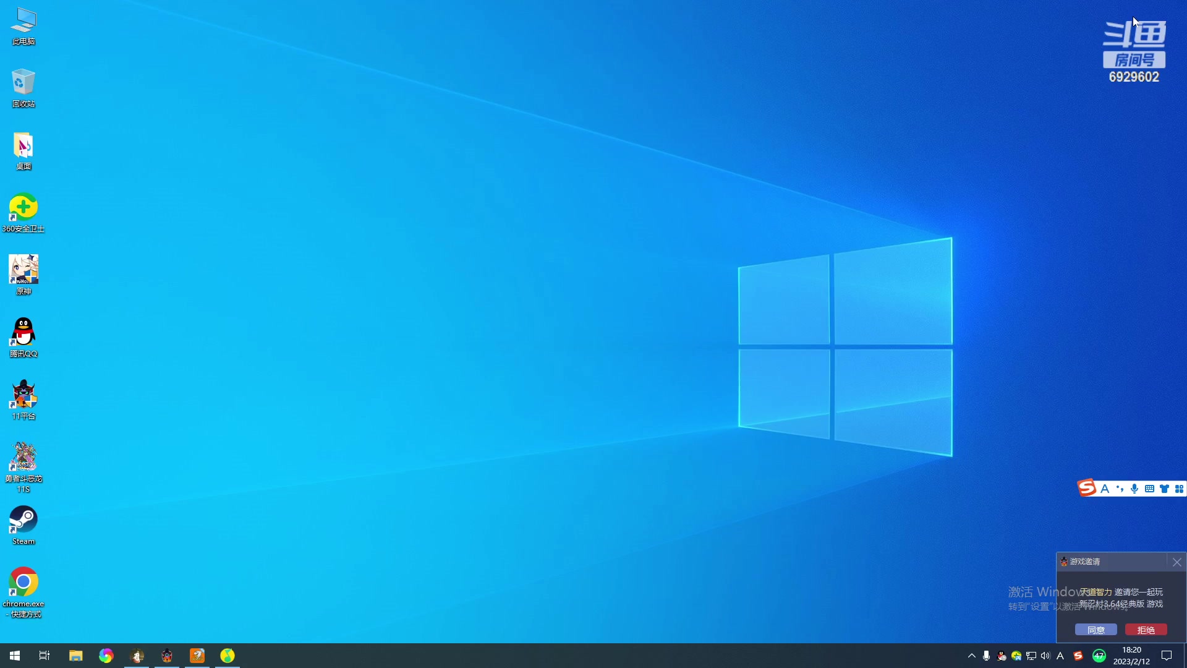This screenshot has width=1187, height=668.
Task: Toggle the input mode indicator A in the tray
Action: point(1060,656)
